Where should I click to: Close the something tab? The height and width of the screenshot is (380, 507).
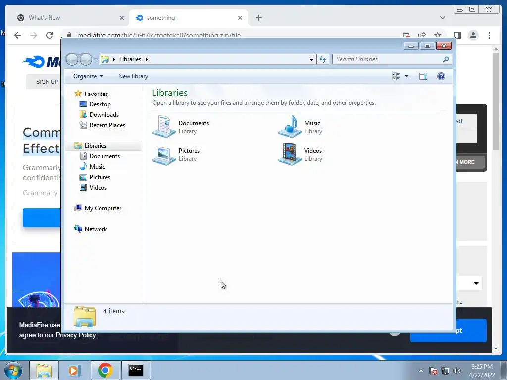[240, 18]
